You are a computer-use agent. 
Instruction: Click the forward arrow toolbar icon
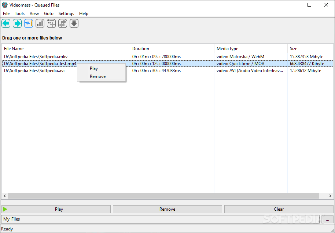(x=17, y=23)
